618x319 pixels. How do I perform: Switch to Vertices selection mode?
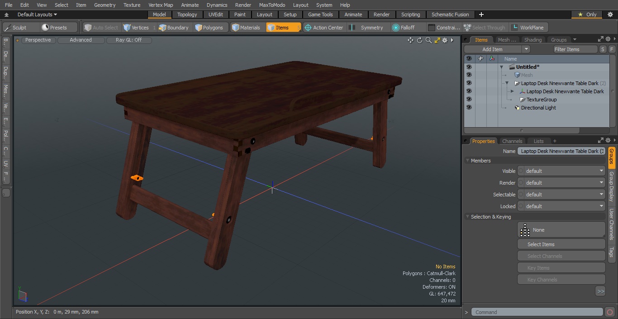[139, 28]
